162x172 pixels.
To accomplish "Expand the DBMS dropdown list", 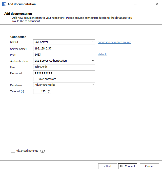I will pyautogui.click(x=93, y=42).
